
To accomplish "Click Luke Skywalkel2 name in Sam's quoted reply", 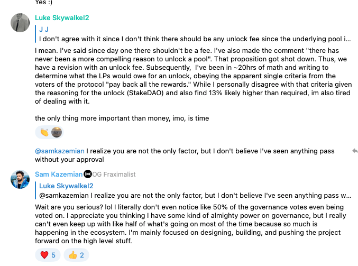I will [66, 186].
